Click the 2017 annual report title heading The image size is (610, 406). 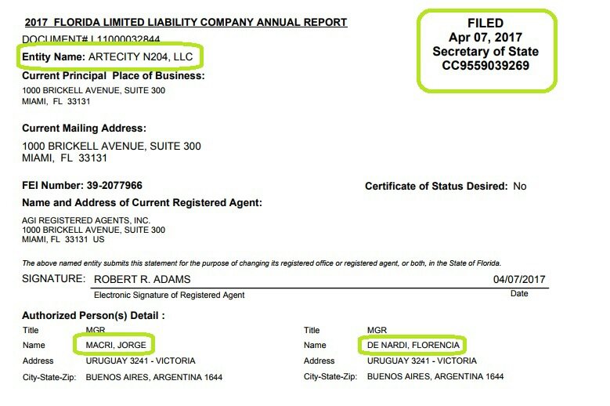(x=186, y=22)
